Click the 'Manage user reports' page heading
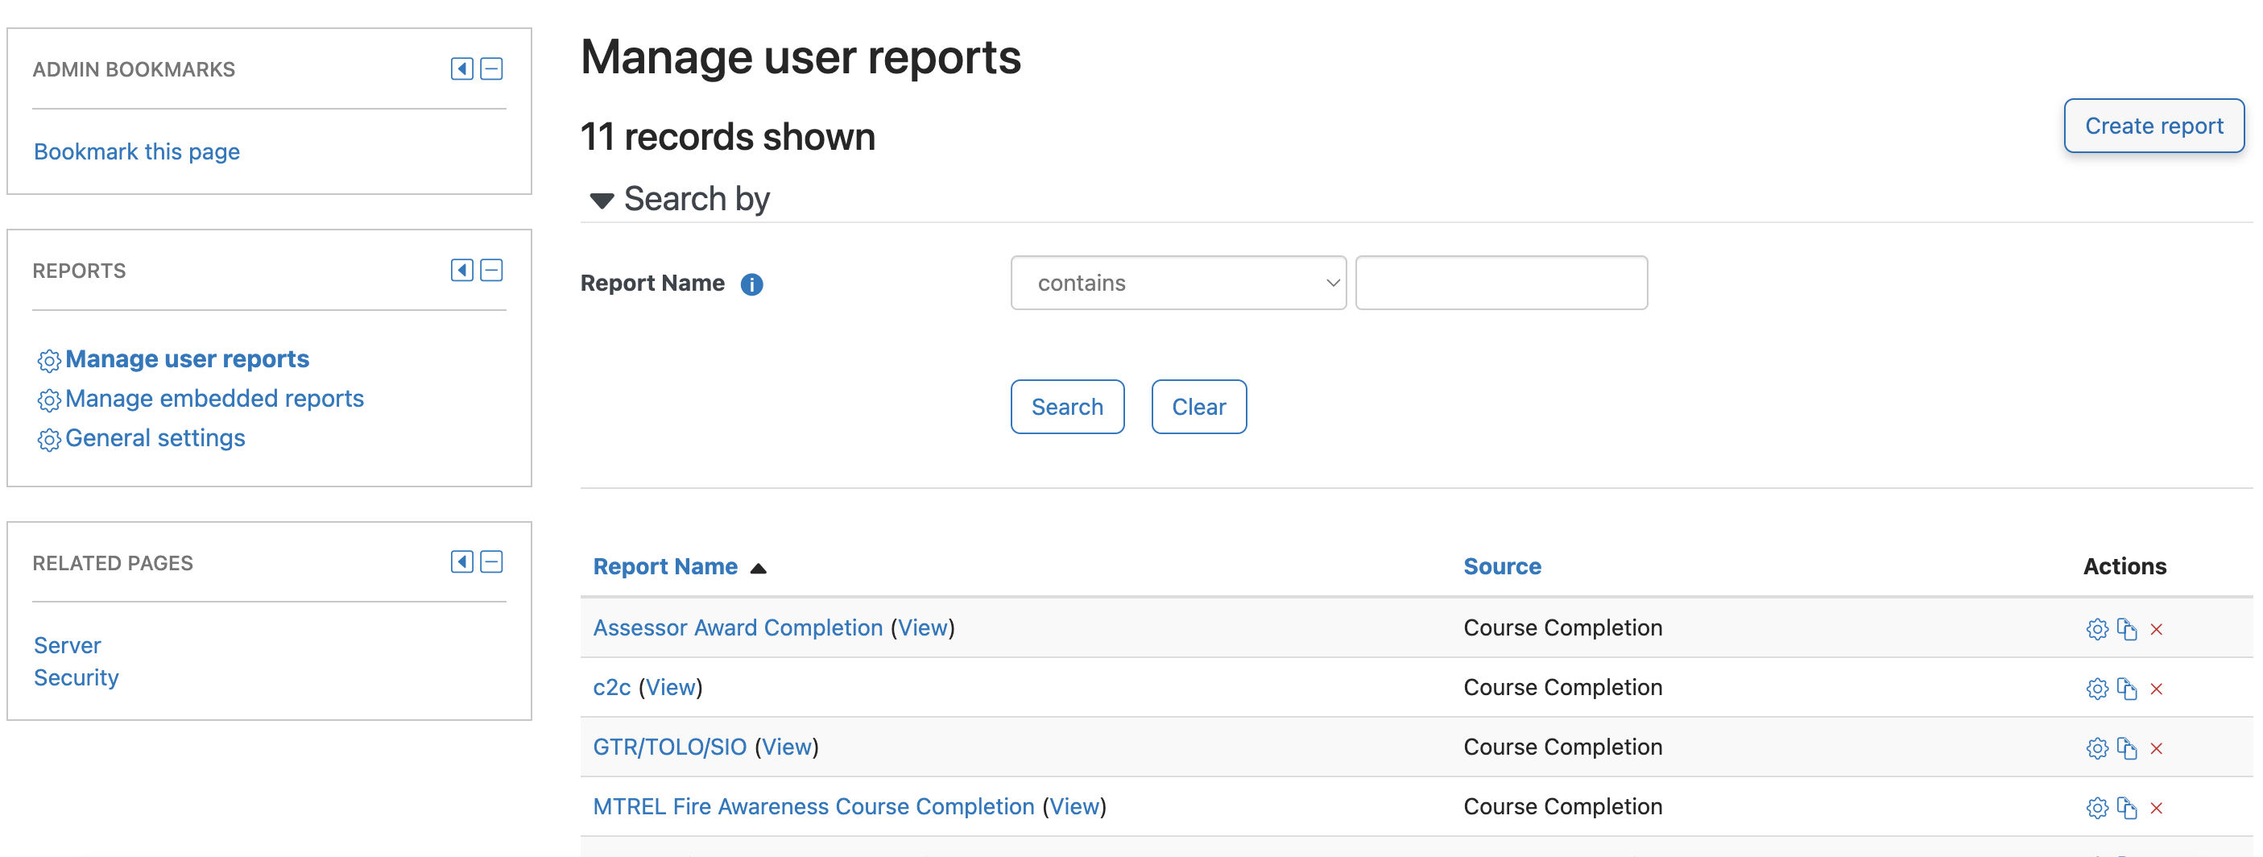 (801, 57)
